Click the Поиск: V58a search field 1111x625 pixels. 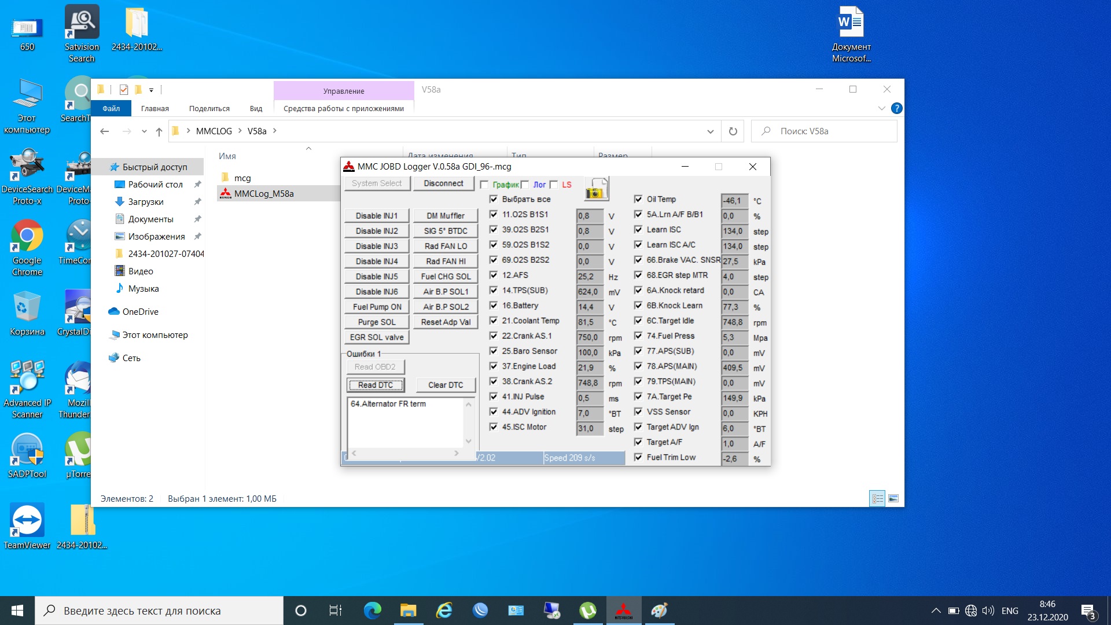pyautogui.click(x=824, y=131)
